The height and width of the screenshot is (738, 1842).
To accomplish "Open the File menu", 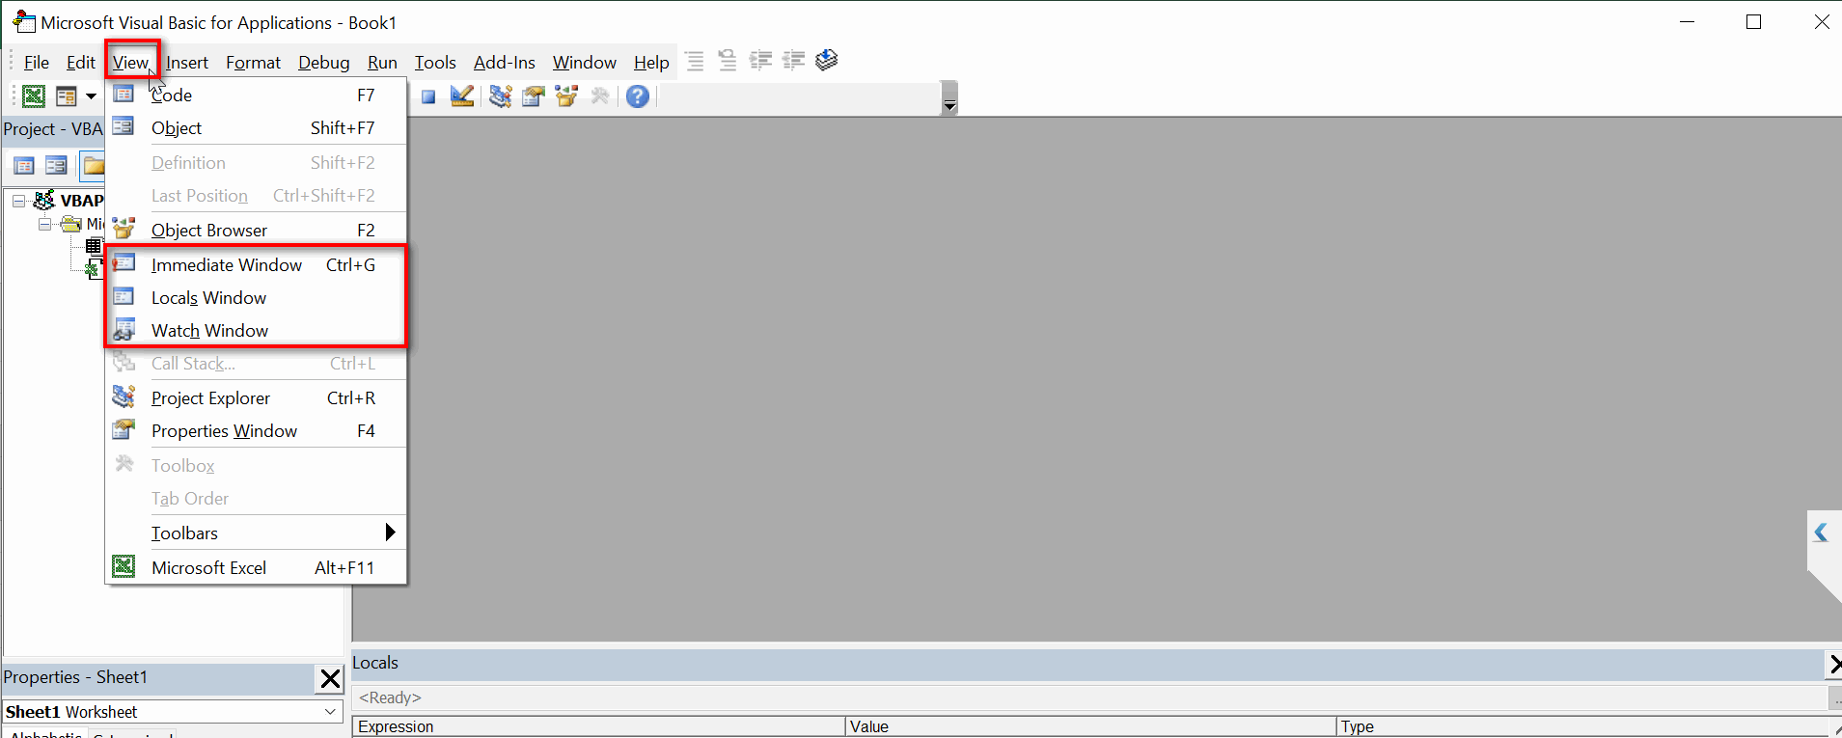I will 37,63.
